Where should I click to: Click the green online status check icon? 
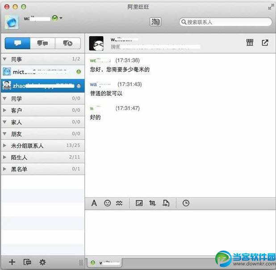pyautogui.click(x=55, y=18)
